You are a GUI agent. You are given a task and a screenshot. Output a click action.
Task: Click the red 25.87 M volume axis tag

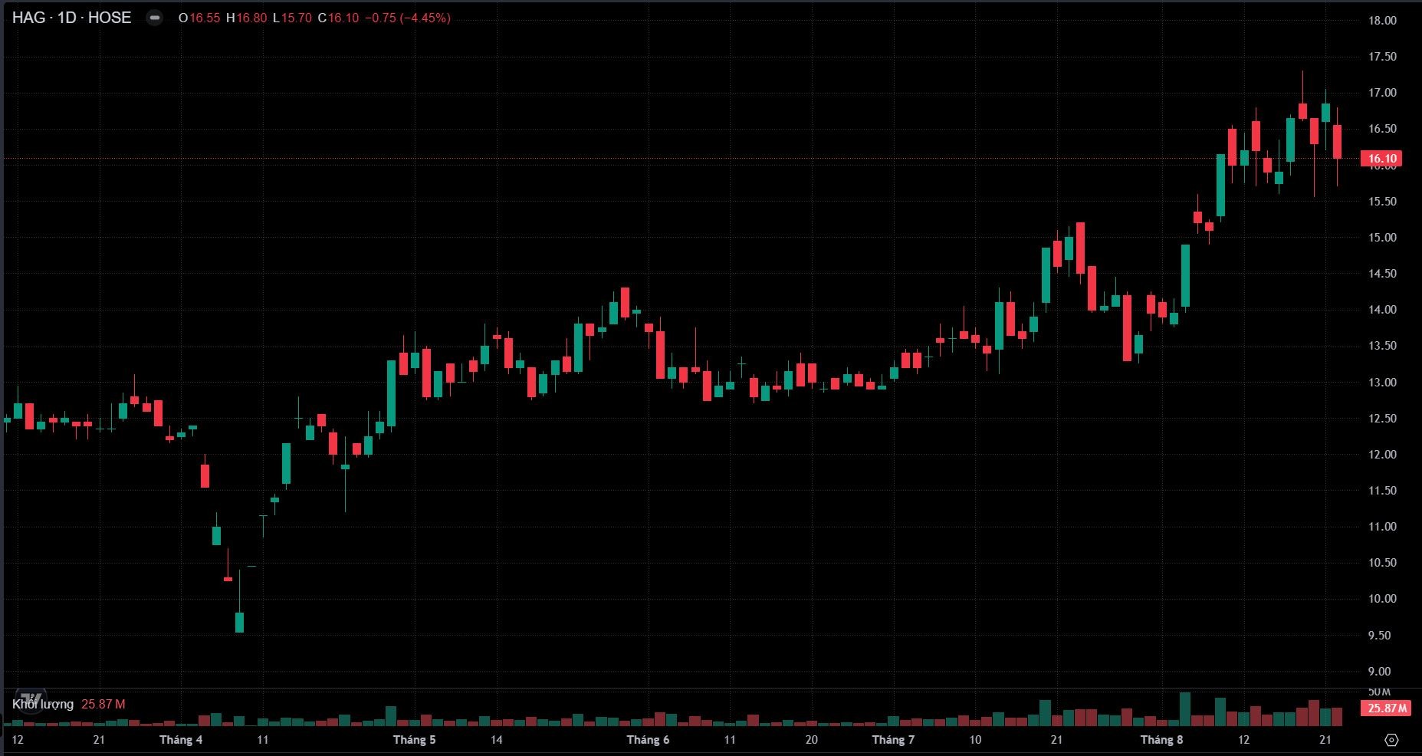(x=1387, y=708)
